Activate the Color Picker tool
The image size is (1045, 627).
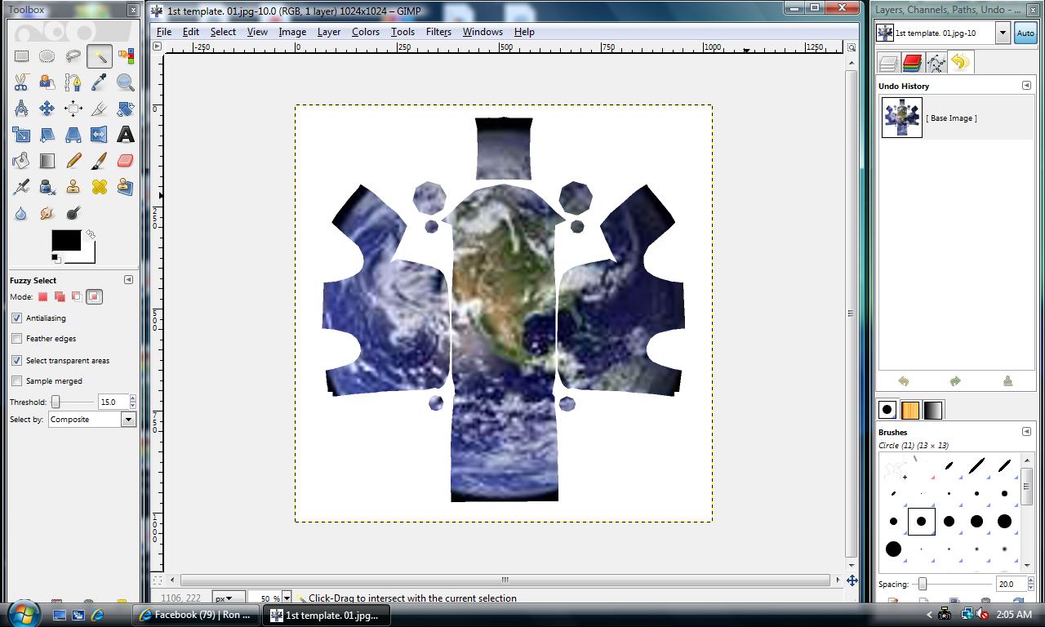99,82
